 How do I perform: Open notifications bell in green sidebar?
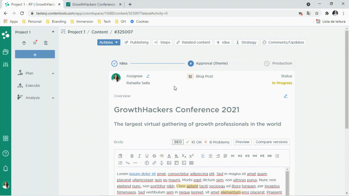(5, 169)
